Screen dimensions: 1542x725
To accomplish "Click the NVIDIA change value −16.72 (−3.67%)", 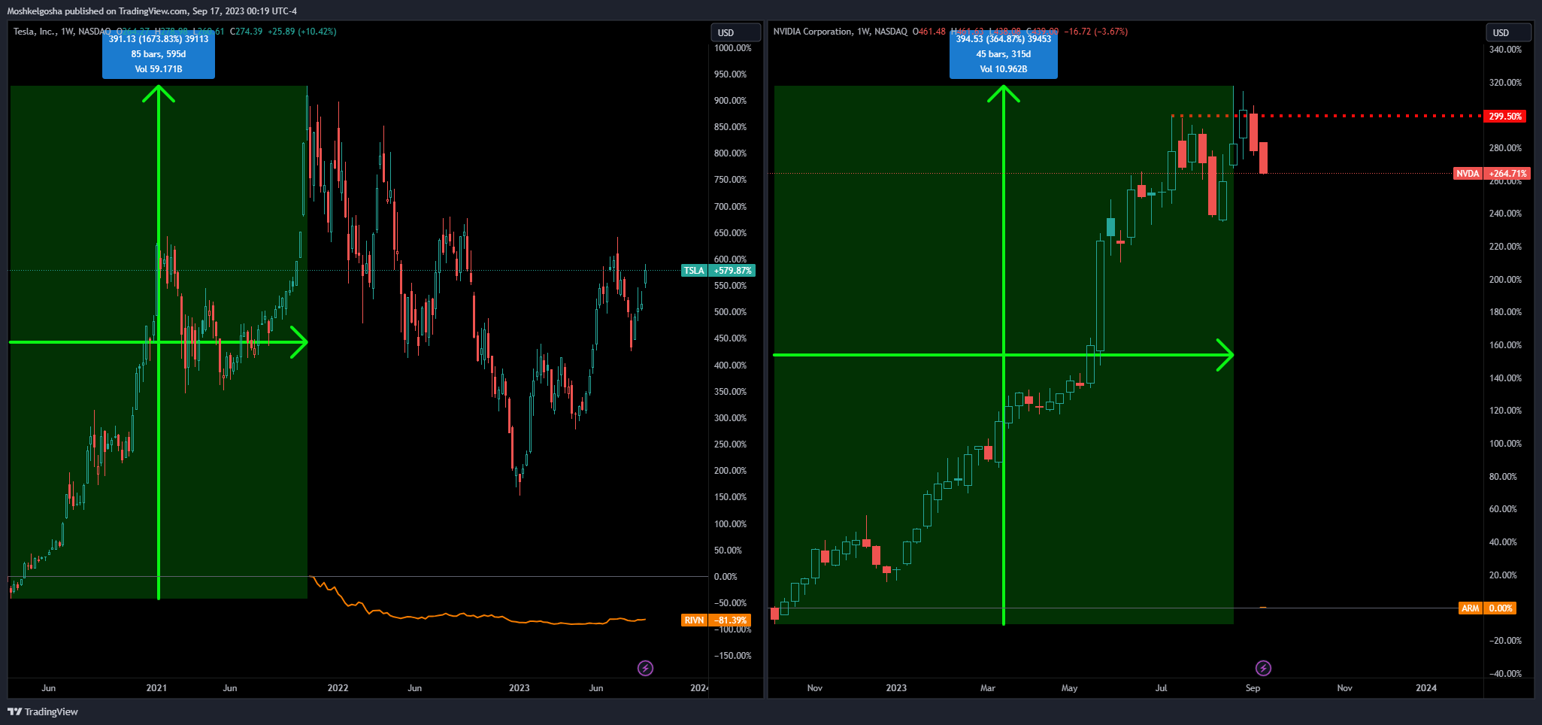I will (x=1095, y=32).
